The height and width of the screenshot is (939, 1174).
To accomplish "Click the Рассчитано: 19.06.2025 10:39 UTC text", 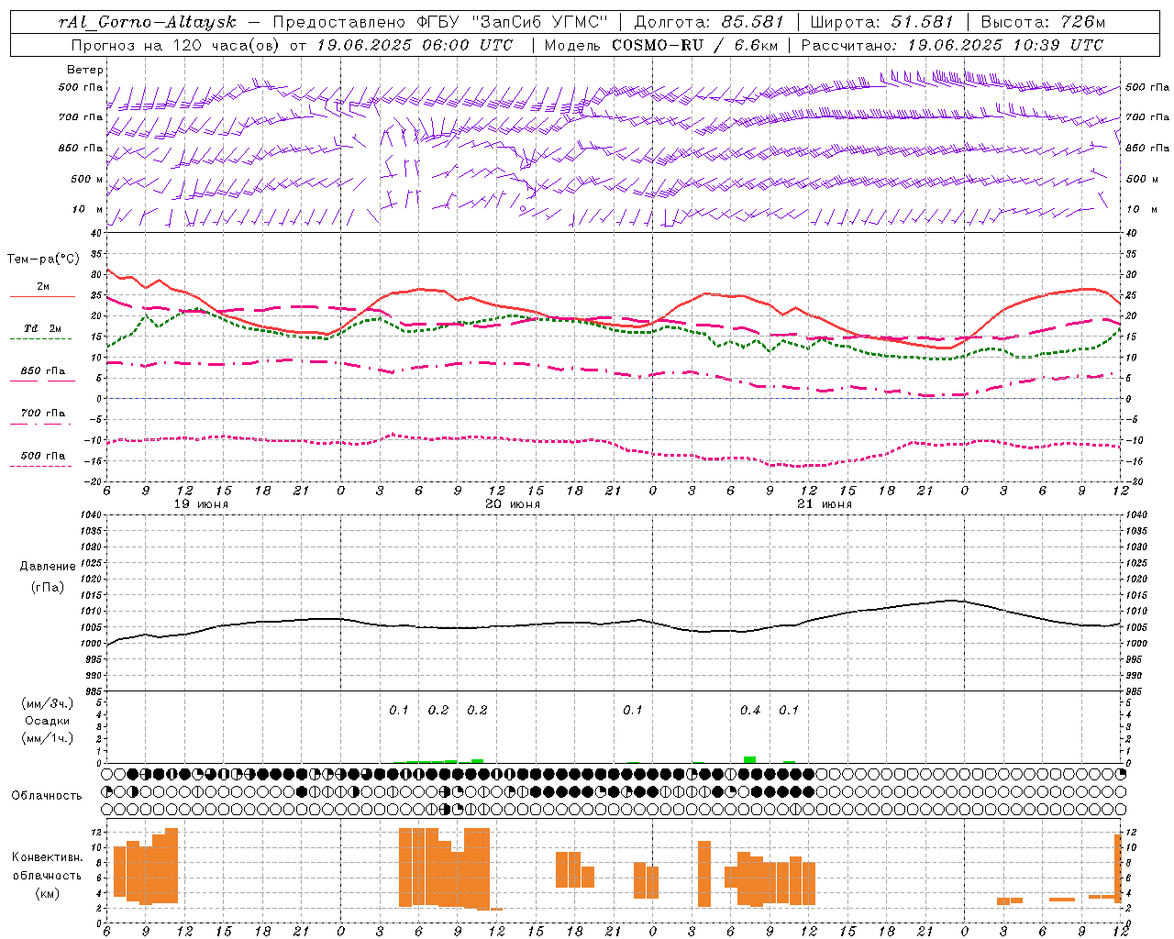I will coord(952,45).
